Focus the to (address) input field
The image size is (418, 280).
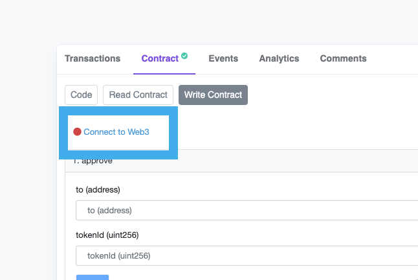tap(247, 211)
